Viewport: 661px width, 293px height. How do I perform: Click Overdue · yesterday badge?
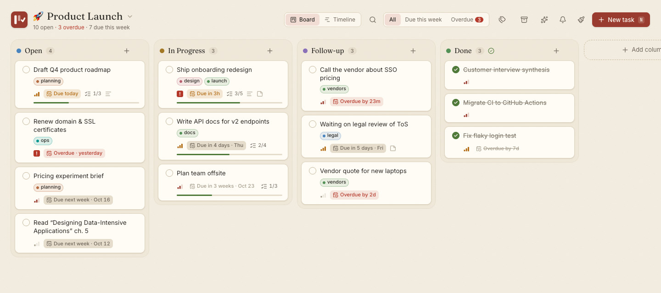coord(74,153)
